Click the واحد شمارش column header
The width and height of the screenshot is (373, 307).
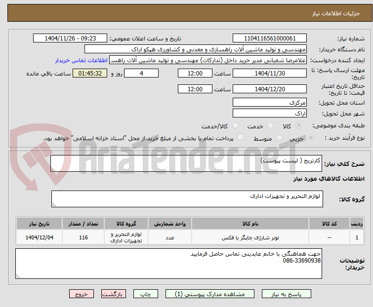point(170,224)
